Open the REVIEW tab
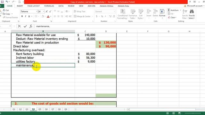Viewport: 205px width, 115px height. click(x=71, y=6)
